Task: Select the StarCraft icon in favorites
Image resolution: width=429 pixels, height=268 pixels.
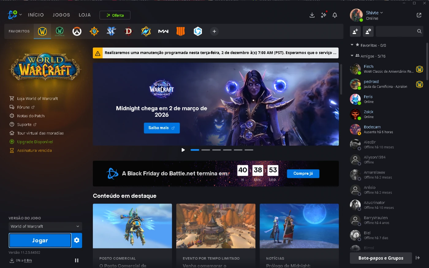Action: pyautogui.click(x=111, y=31)
